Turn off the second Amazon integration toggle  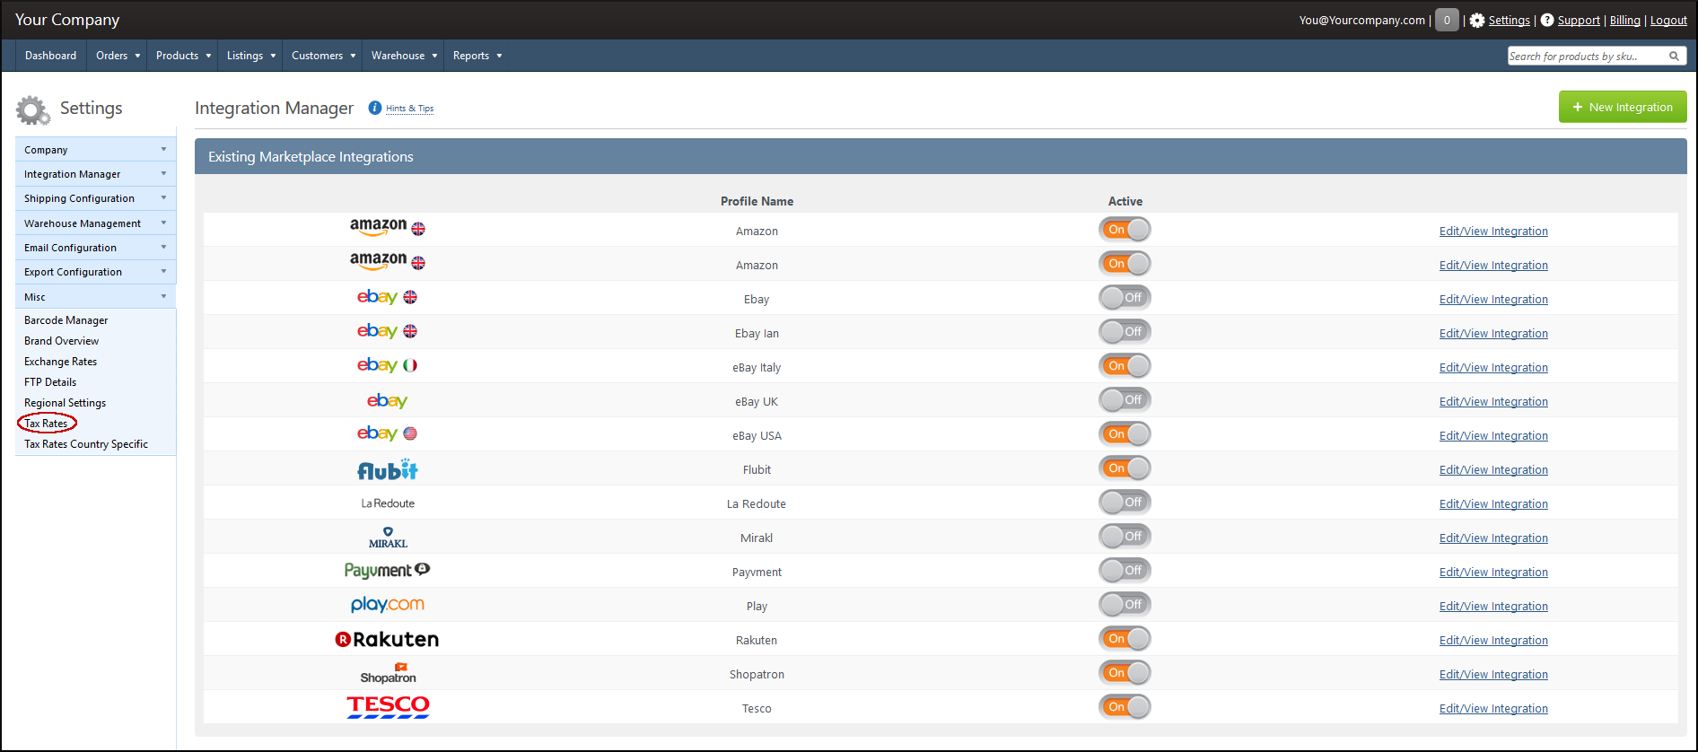pyautogui.click(x=1125, y=264)
